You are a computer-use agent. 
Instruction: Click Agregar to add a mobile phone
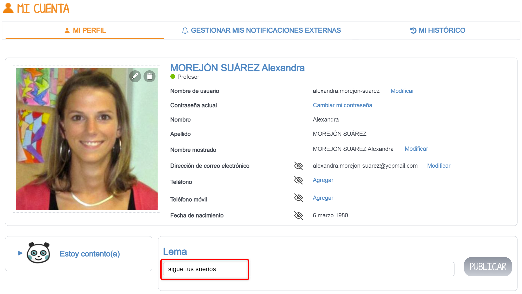[323, 198]
